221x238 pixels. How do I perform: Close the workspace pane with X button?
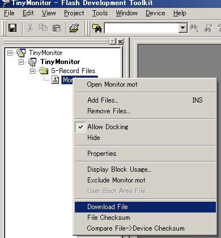coord(120,41)
